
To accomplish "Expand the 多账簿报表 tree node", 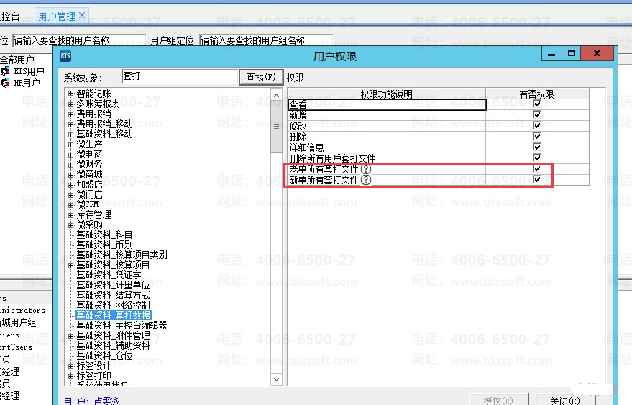I will click(x=71, y=104).
